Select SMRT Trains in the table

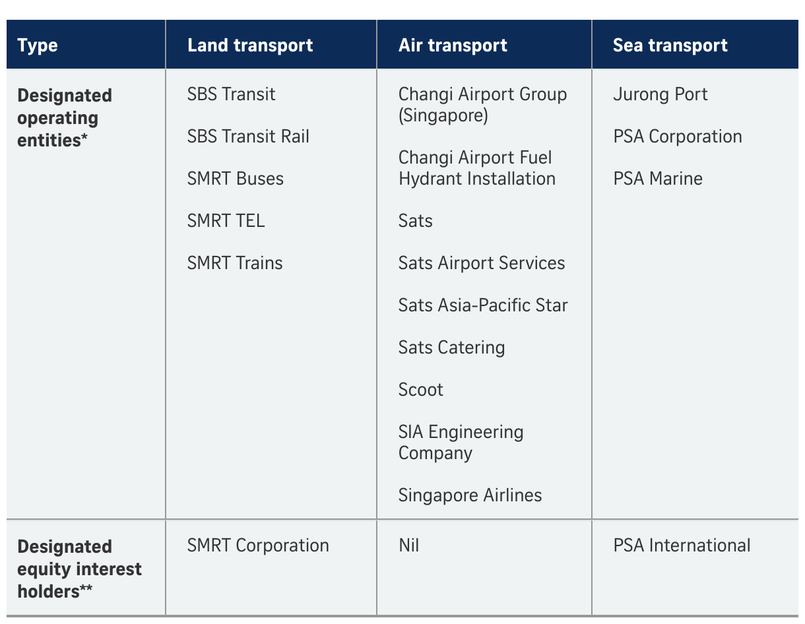(235, 263)
